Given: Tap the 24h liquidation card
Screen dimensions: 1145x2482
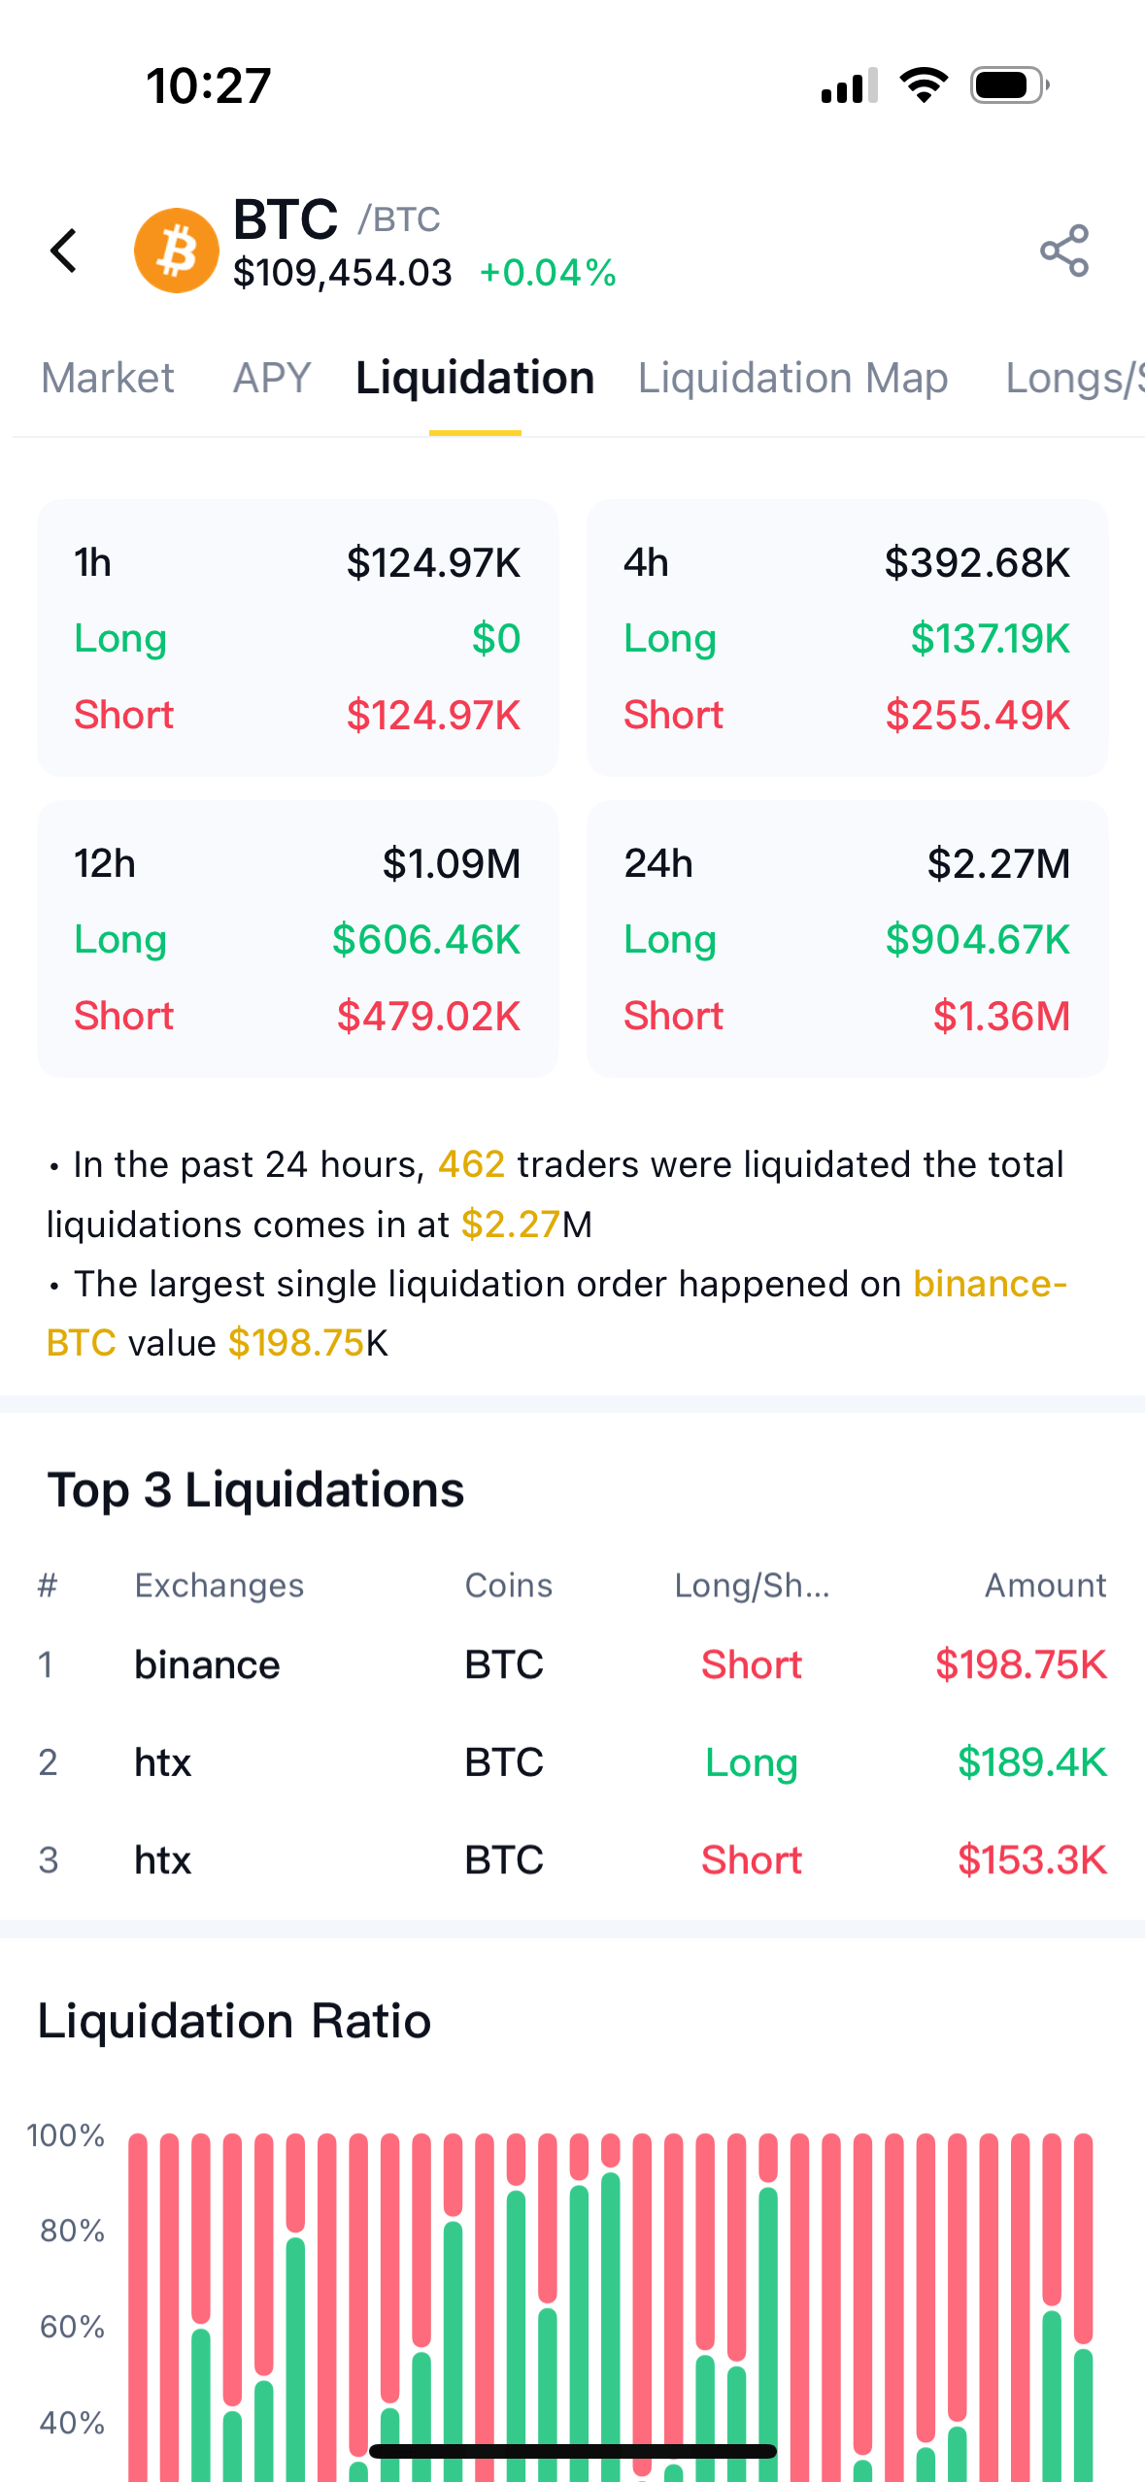Looking at the screenshot, I should 847,939.
